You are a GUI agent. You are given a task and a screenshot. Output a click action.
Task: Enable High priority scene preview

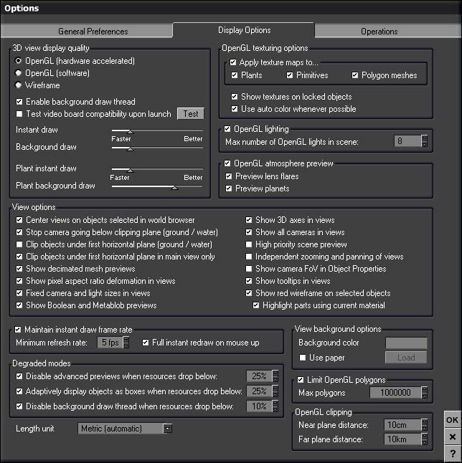pos(249,244)
